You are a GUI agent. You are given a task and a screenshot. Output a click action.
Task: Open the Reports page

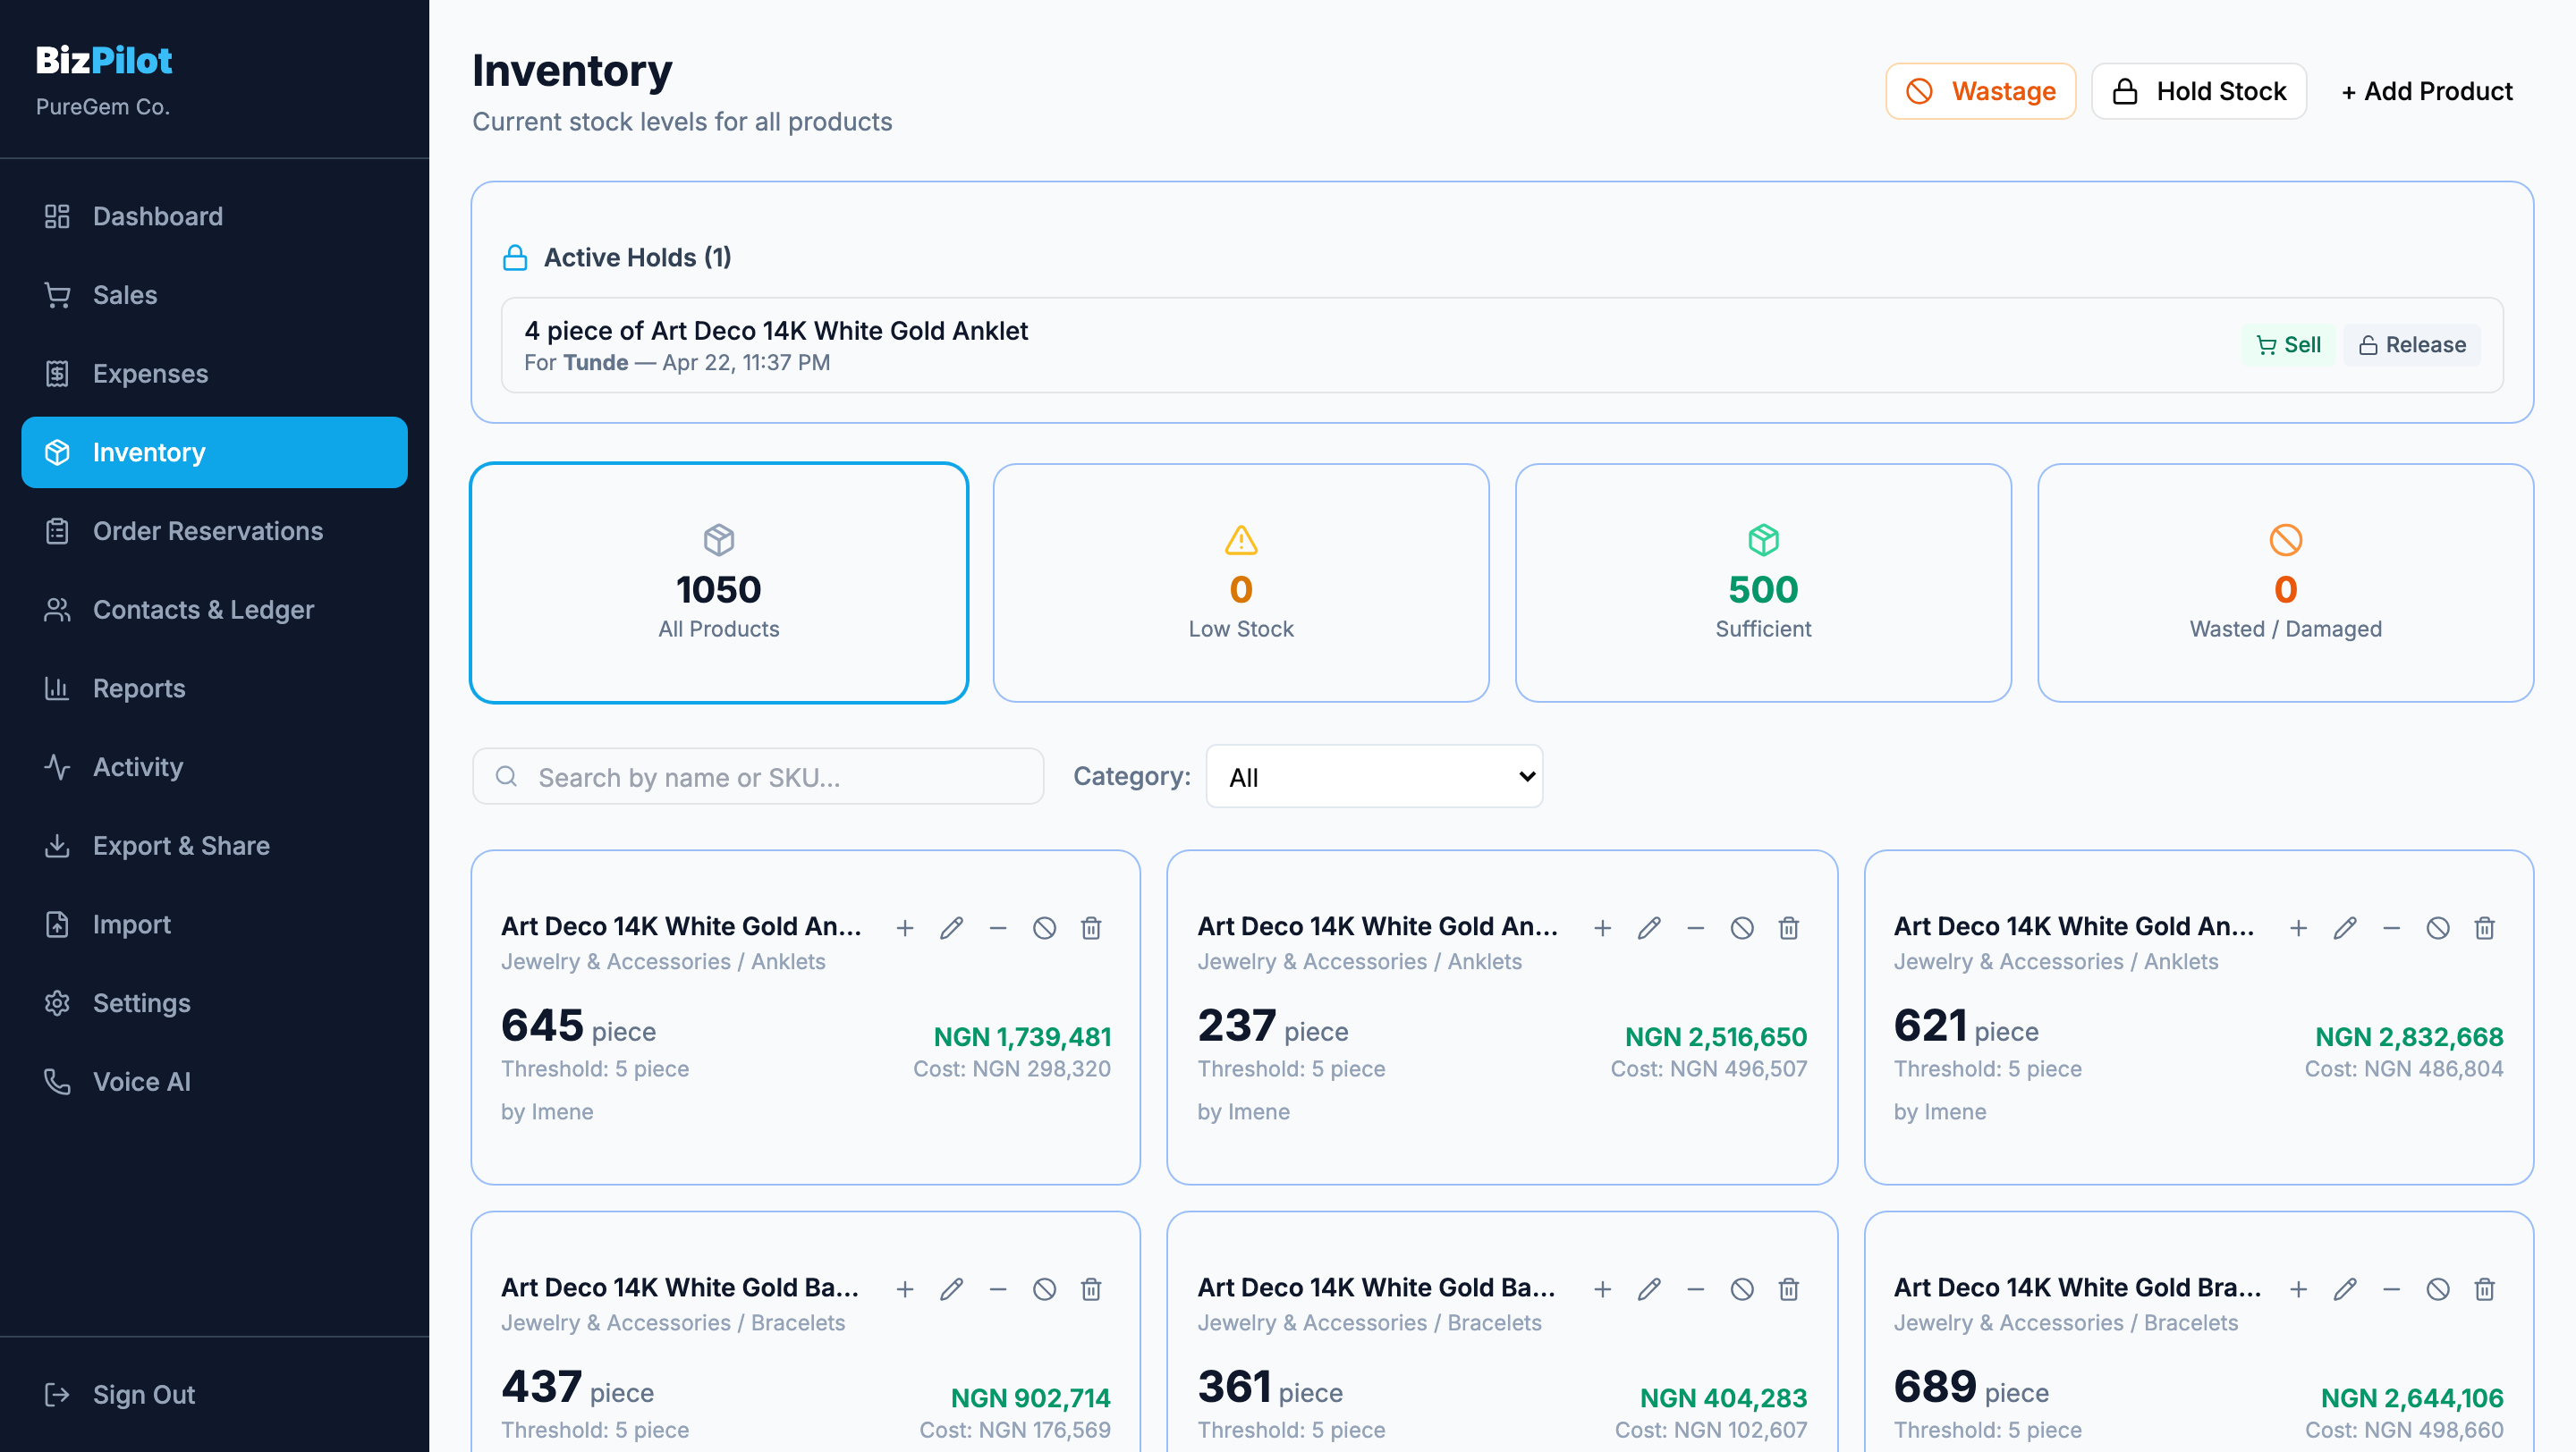[x=214, y=688]
